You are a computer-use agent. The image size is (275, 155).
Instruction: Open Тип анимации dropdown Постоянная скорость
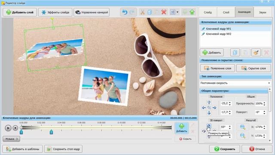(235, 83)
